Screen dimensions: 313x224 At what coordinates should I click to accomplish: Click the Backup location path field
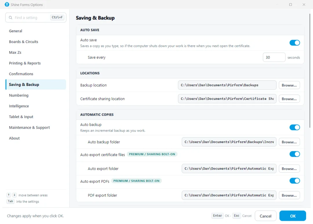point(227,85)
